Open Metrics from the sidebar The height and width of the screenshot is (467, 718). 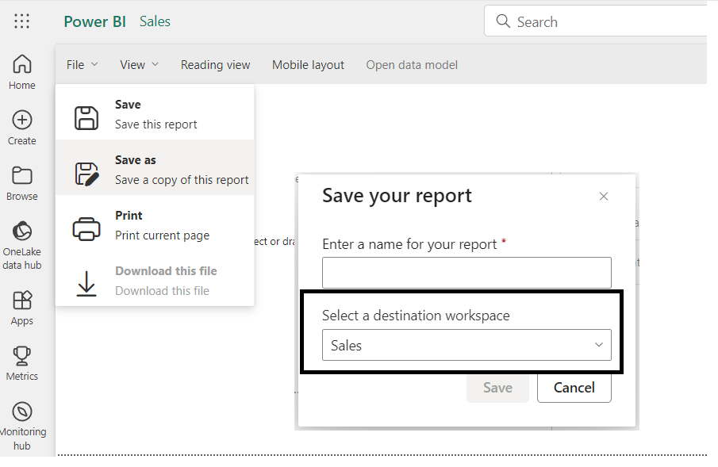tap(21, 363)
